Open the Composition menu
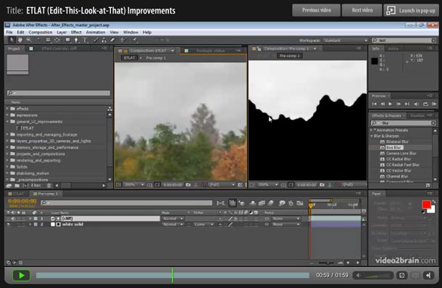 pos(41,32)
